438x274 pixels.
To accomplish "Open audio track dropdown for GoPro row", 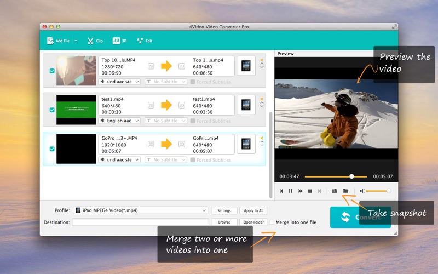I will (119, 159).
